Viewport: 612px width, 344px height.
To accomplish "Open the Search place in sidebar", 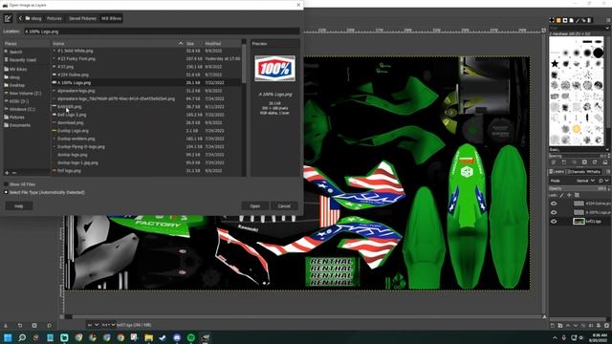I will (x=15, y=52).
